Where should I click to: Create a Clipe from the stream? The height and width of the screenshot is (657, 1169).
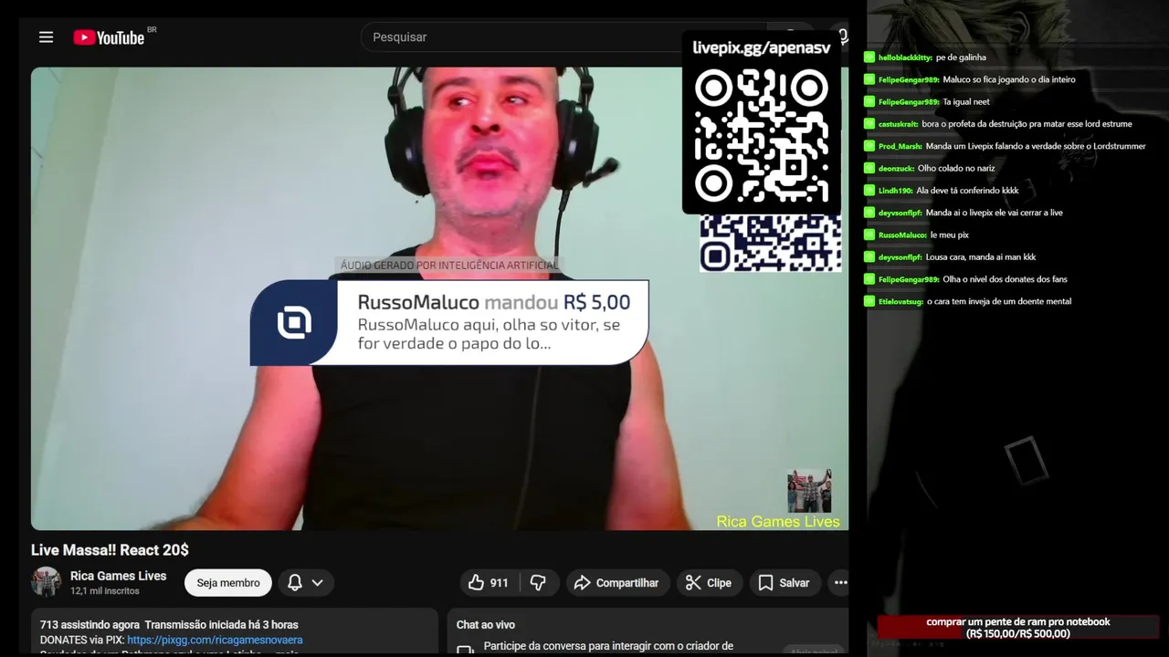[x=709, y=583]
